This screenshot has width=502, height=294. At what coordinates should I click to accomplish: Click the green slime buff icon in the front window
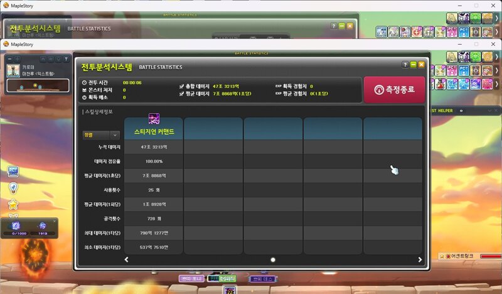pyautogui.click(x=476, y=57)
